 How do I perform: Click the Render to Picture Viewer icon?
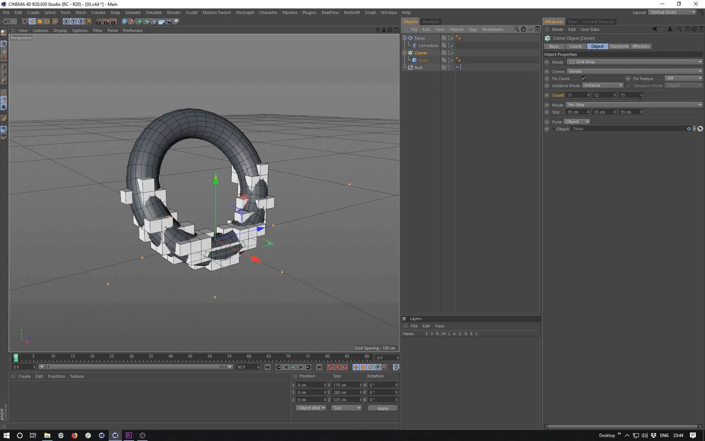[x=106, y=22]
